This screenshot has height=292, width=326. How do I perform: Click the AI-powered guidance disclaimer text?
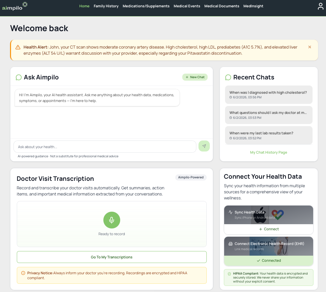(68, 156)
